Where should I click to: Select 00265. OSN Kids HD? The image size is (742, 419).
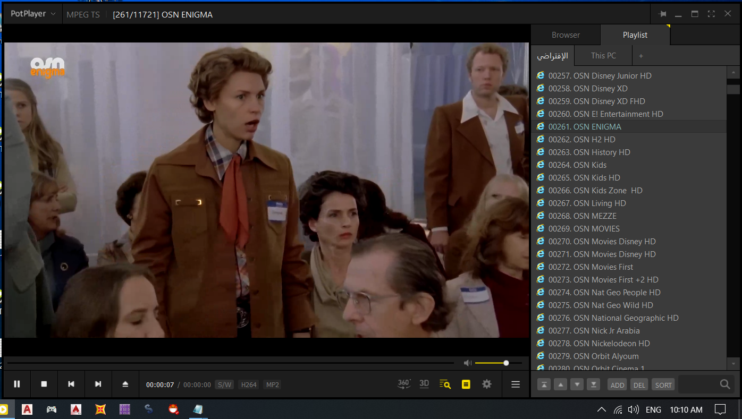[629, 177]
